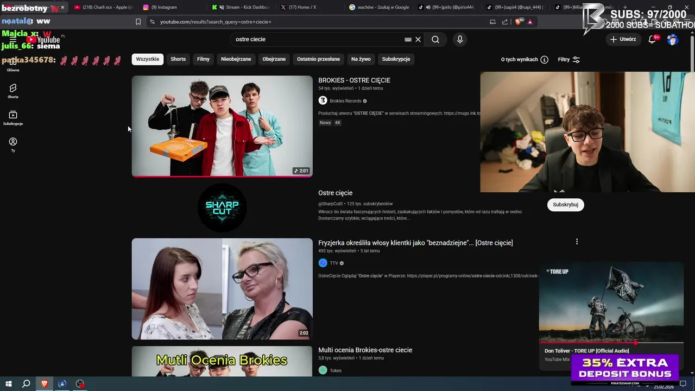Open the Brokies Records channel link
The image size is (695, 391).
click(345, 101)
